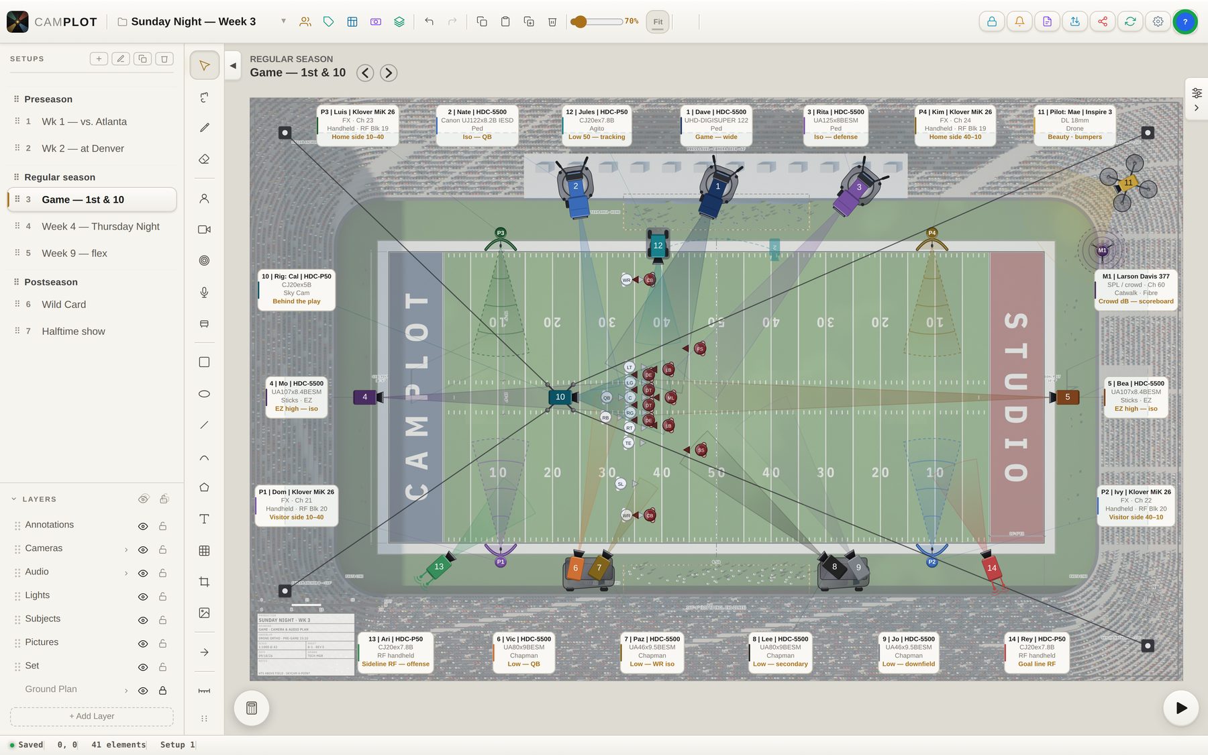Select the measure ruler tool
The width and height of the screenshot is (1208, 755).
click(x=205, y=691)
